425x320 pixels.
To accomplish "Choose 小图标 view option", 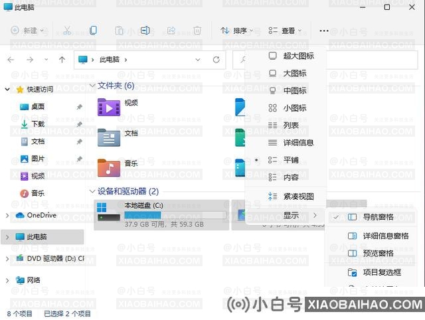I will (286, 108).
